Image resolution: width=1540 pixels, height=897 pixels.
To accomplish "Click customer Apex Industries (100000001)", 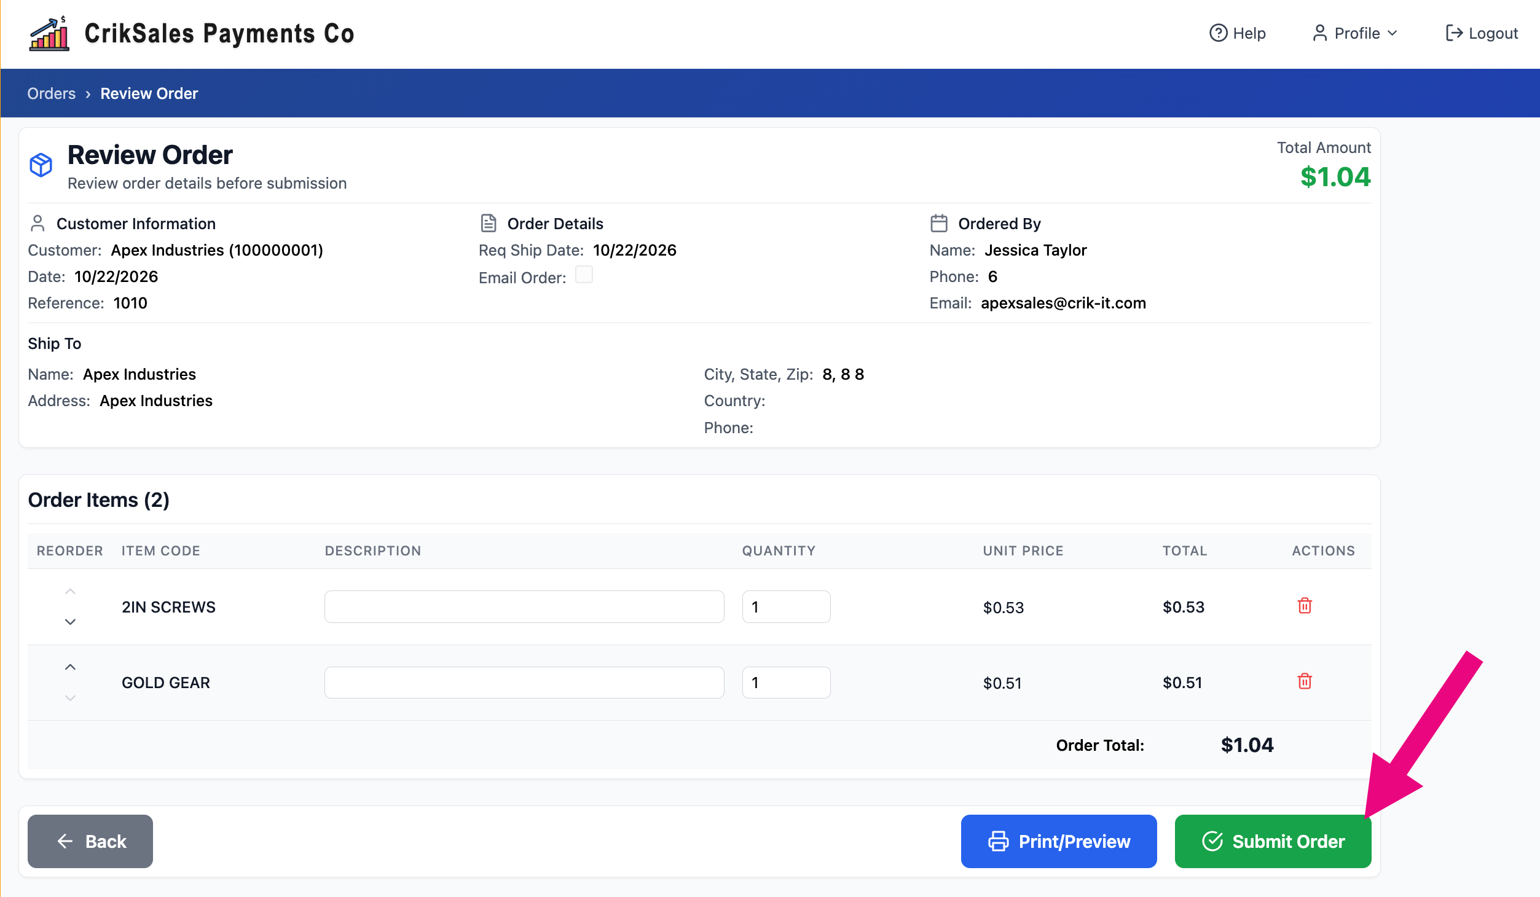I will tap(217, 250).
